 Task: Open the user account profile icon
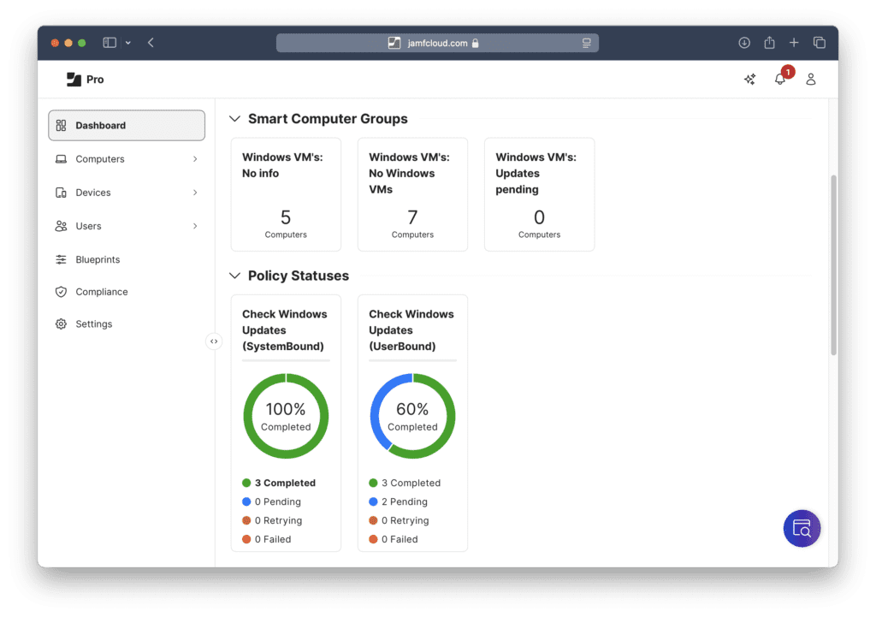click(811, 80)
